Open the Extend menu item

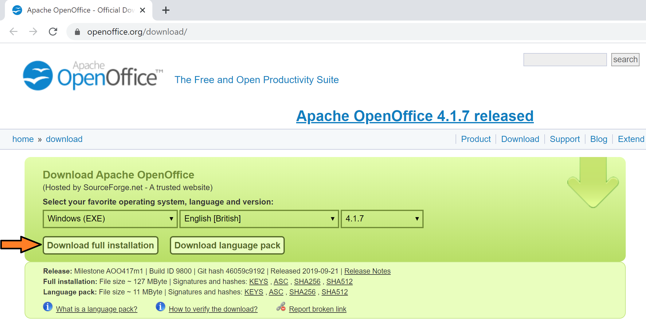[631, 139]
